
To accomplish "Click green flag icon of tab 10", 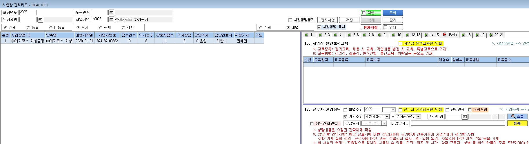I will point(394,35).
